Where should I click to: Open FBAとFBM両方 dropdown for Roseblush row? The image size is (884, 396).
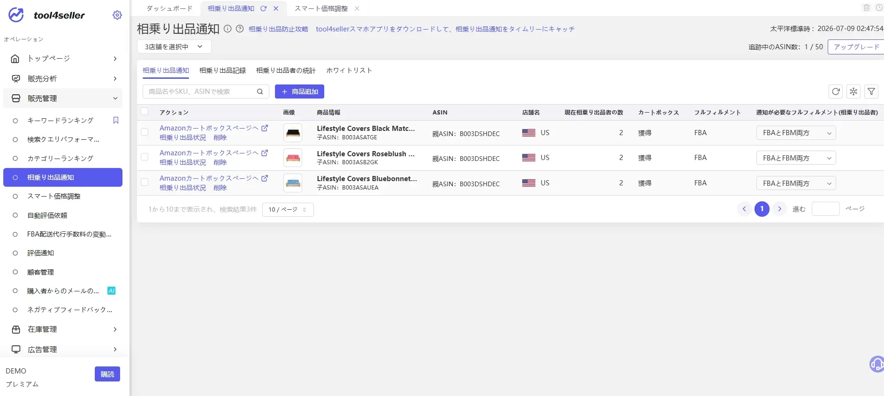click(796, 158)
